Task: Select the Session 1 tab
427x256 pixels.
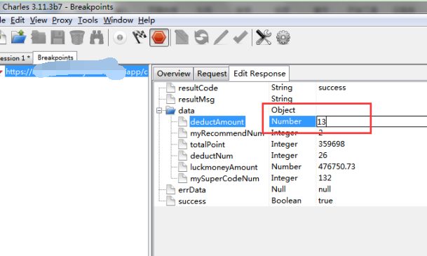Action: 15,58
